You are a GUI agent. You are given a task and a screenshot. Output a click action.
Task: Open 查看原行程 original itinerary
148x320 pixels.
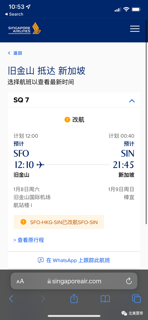tap(29, 240)
